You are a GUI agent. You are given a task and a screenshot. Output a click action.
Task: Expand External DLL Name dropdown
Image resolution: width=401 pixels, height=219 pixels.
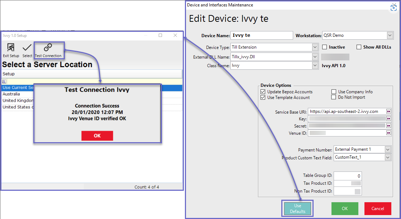(x=315, y=57)
